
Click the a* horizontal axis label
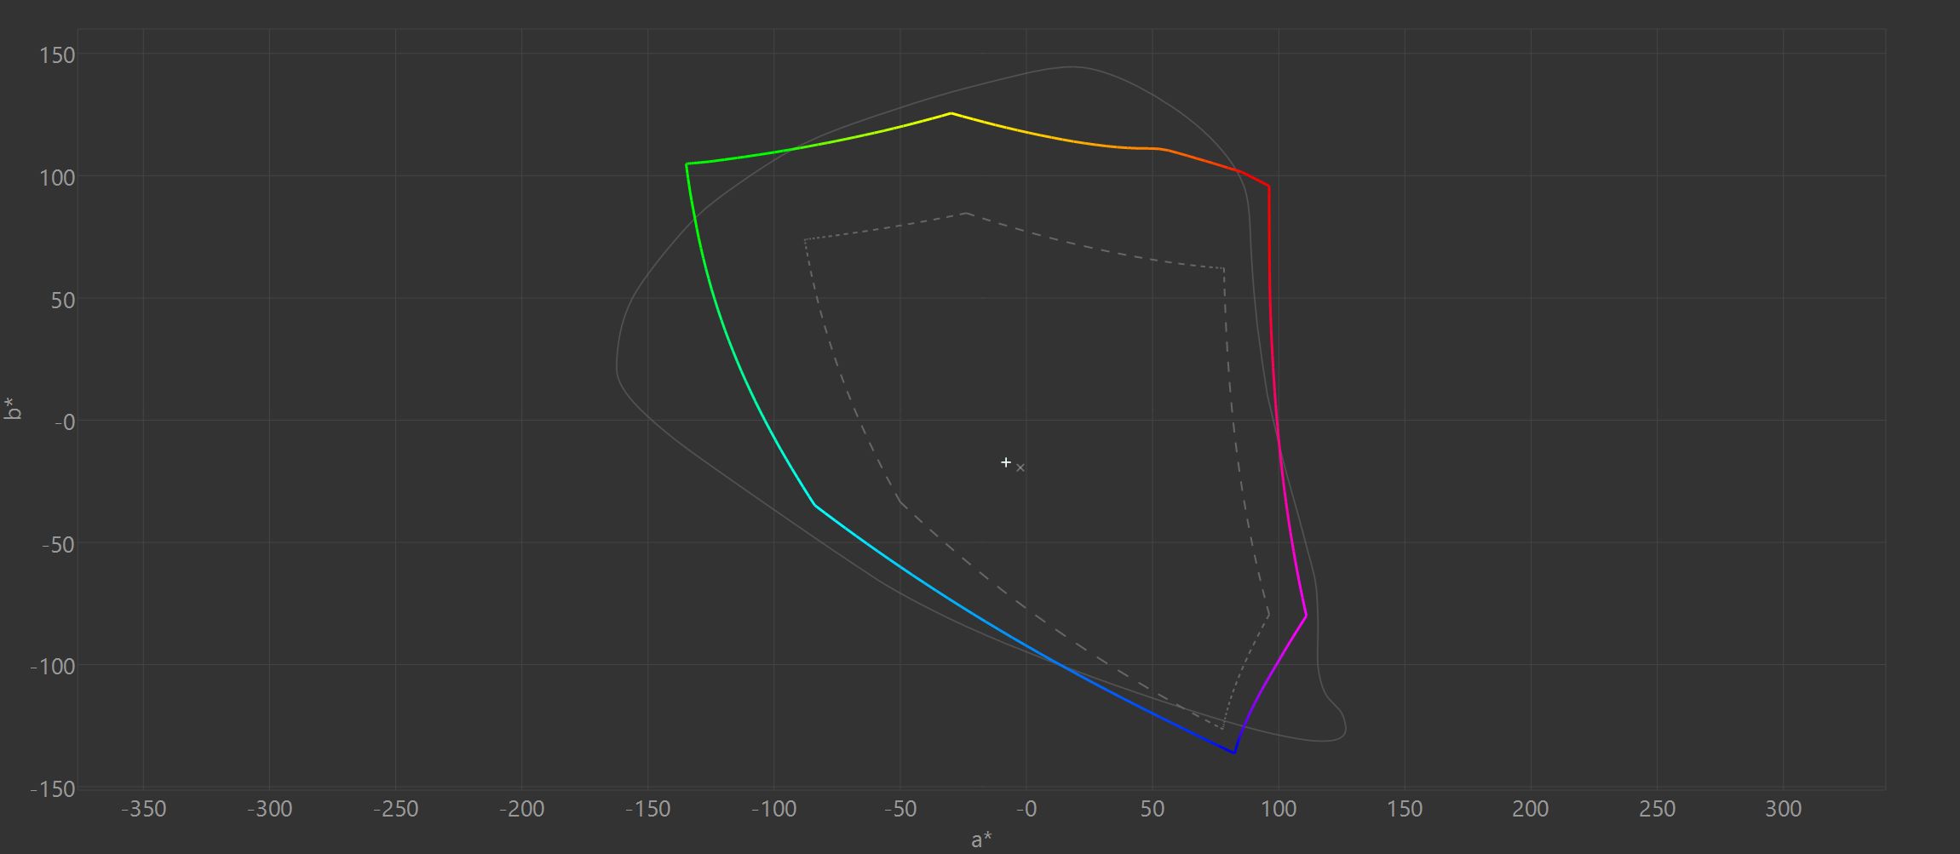click(x=981, y=840)
